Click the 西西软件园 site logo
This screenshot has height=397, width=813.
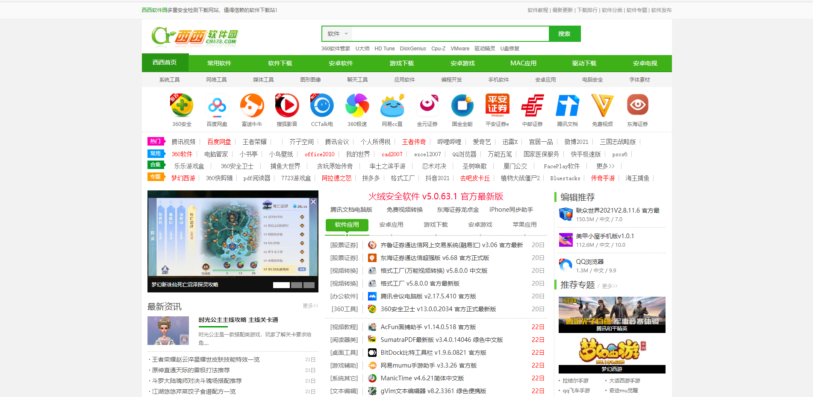(x=194, y=36)
